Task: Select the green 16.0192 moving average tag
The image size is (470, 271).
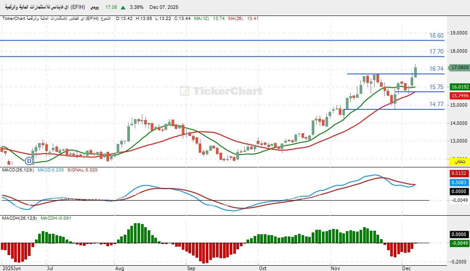Action: [x=458, y=87]
